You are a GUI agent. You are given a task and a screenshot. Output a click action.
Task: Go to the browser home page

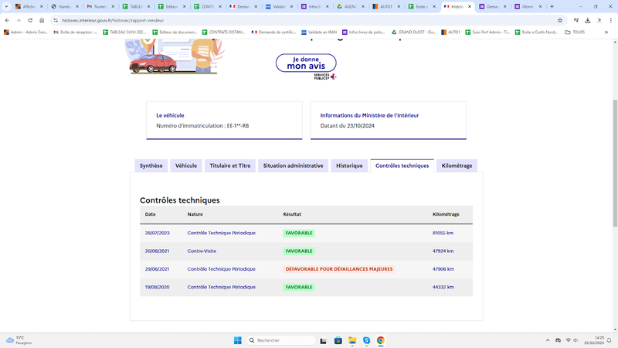42,20
